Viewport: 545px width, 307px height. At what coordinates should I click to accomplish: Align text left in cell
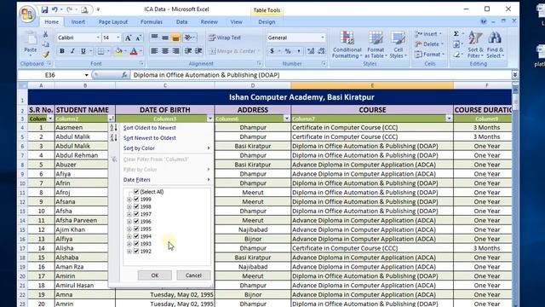(x=154, y=51)
